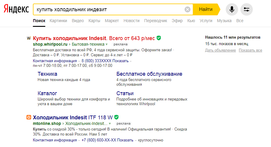Open the Музыка tab
271x147 pixels.
click(x=224, y=21)
